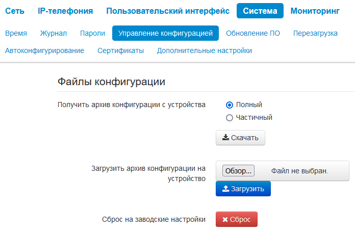The image size is (355, 232).
Task: Switch to the Сертификаты tab
Action: click(120, 50)
